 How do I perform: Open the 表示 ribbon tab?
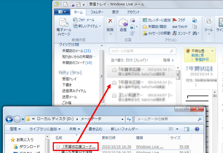[115, 12]
